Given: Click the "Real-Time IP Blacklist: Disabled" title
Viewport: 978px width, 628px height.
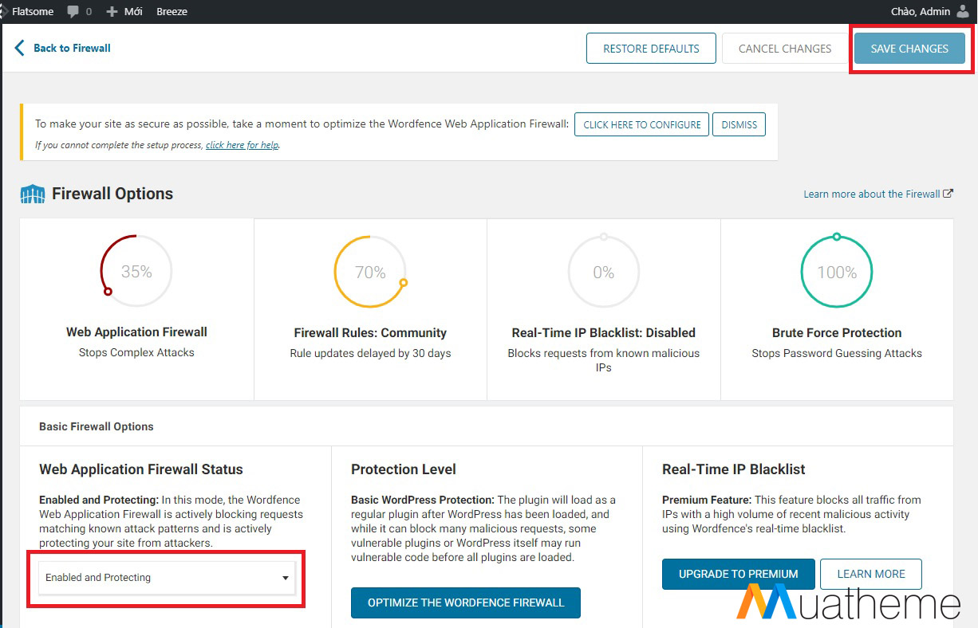Looking at the screenshot, I should [604, 333].
